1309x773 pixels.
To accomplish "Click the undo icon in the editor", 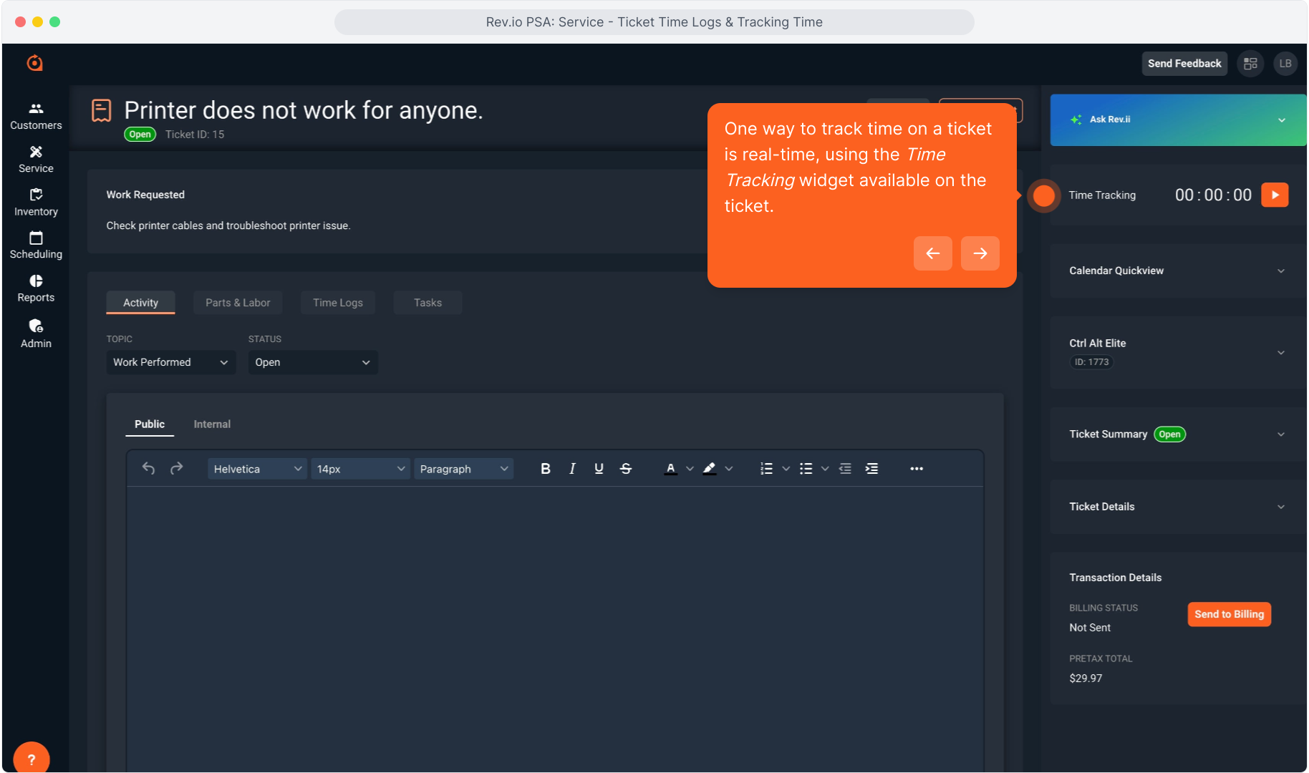I will pyautogui.click(x=148, y=469).
